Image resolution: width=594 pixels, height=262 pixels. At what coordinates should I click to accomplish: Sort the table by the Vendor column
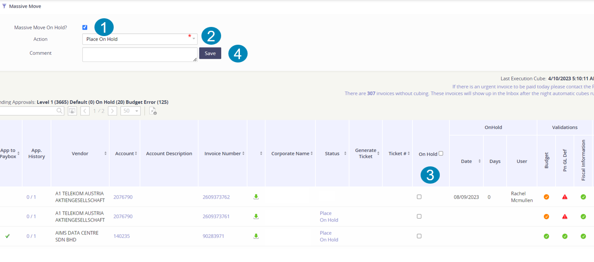(106, 154)
